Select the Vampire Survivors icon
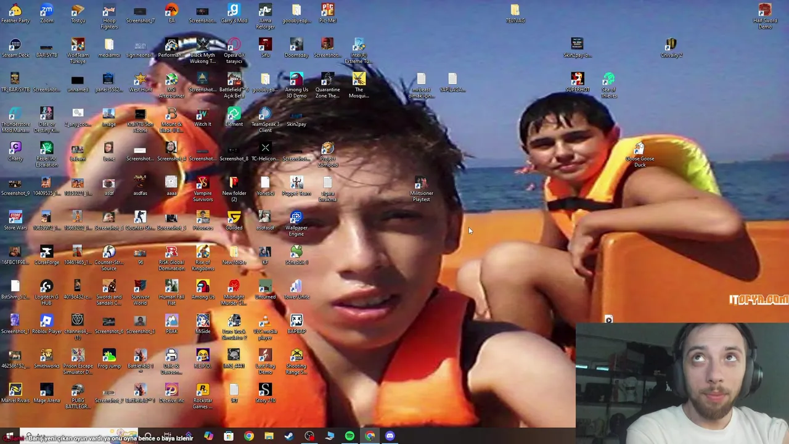Screen dimensions: 789x444 (x=202, y=189)
